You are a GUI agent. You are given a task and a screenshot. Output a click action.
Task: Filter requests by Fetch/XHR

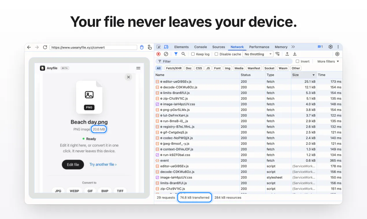(x=174, y=68)
